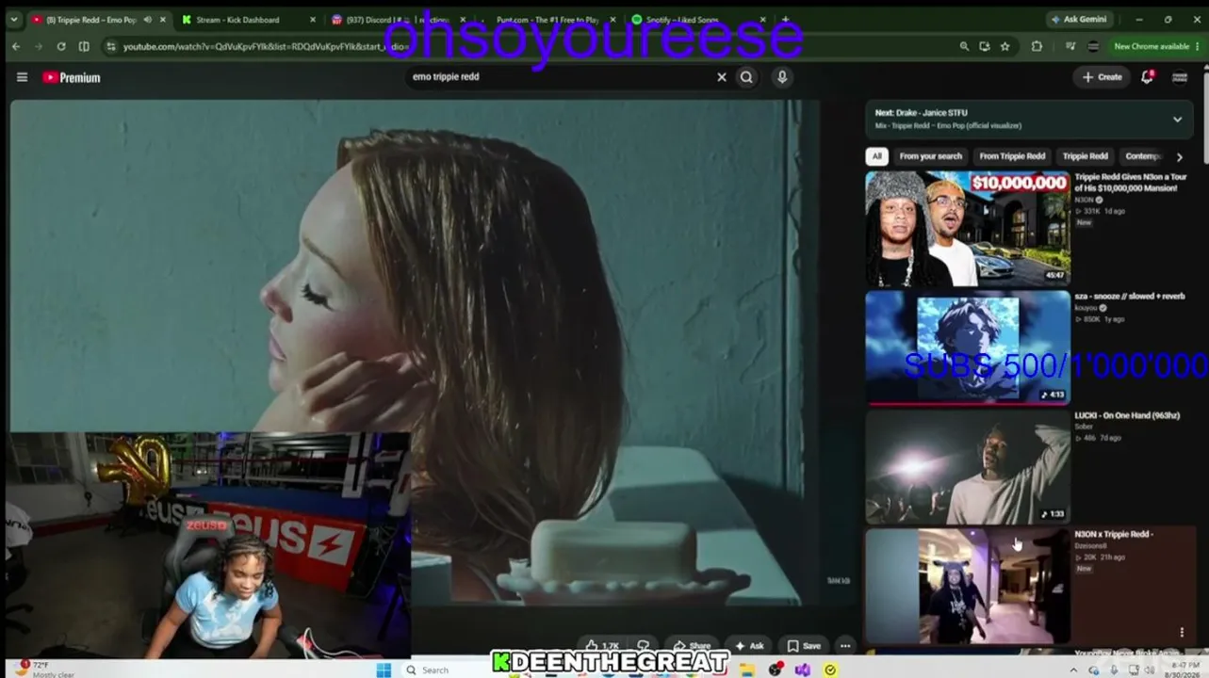
Task: Click the YouTube URL address bar
Action: tap(528, 46)
